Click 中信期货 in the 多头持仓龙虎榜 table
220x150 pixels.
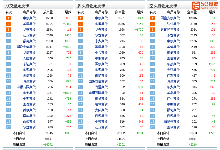coord(101,18)
